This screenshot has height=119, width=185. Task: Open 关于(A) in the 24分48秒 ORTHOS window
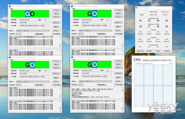56,82
